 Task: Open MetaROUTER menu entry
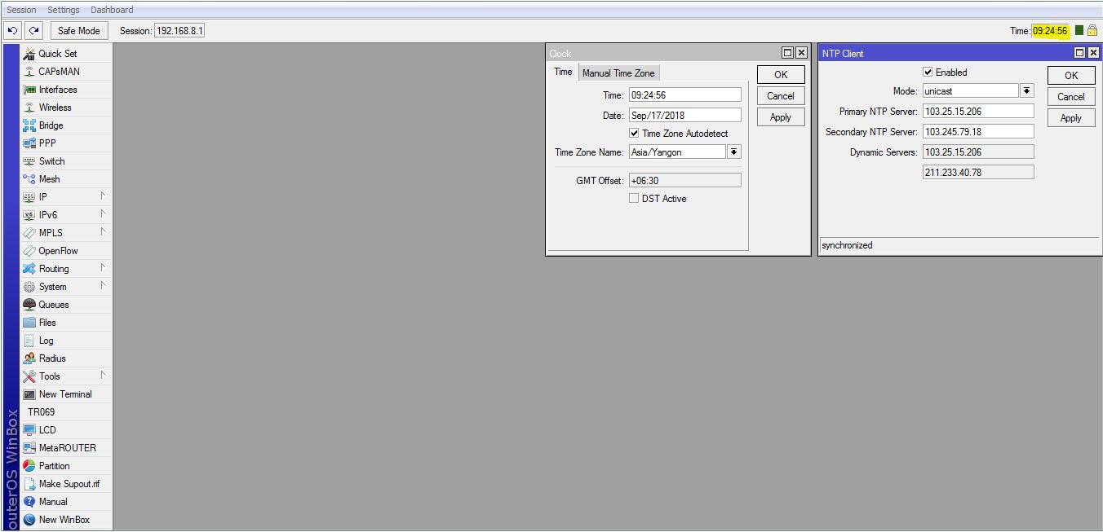click(x=66, y=448)
